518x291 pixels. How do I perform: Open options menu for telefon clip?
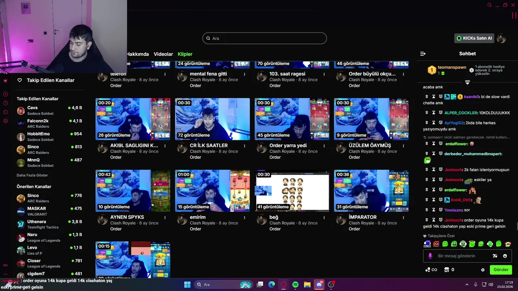165,74
